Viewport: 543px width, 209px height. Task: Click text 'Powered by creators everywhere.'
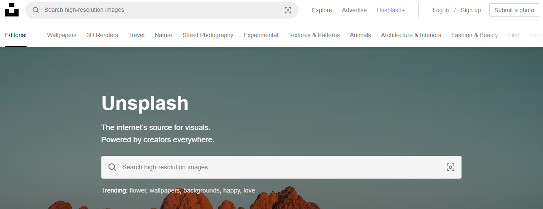[x=158, y=140]
